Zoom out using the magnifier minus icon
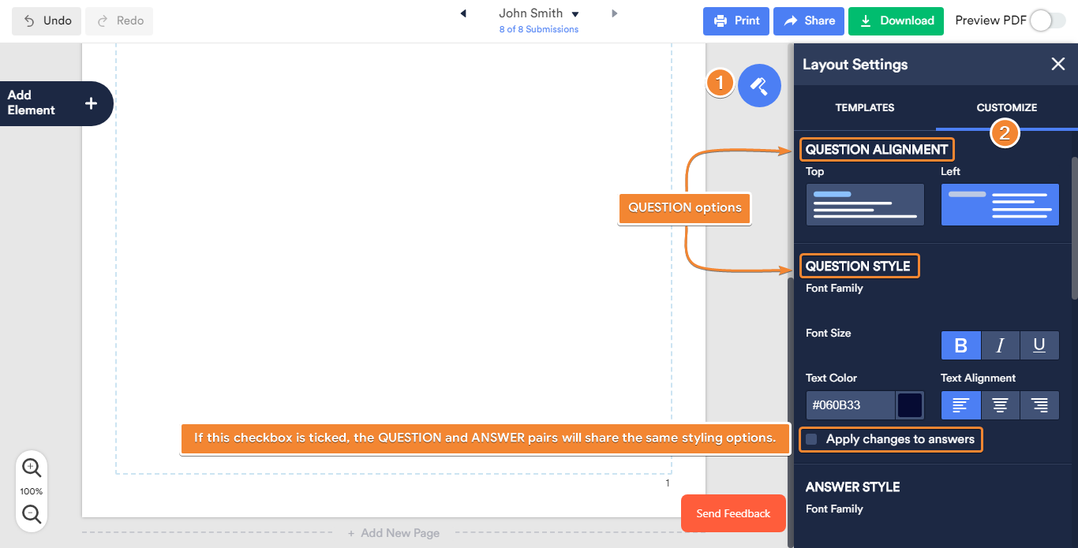This screenshot has height=548, width=1078. coord(32,514)
